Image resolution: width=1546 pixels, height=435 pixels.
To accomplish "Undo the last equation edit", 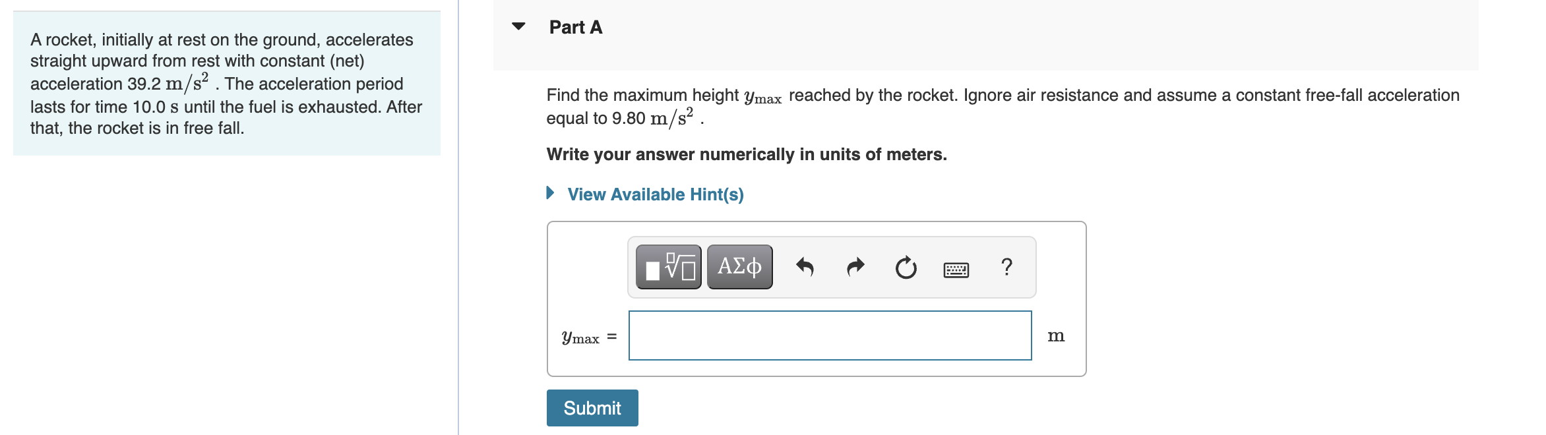I will pyautogui.click(x=806, y=267).
